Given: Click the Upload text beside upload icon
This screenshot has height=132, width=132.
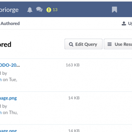Looking at the screenshot, I should [130, 23].
